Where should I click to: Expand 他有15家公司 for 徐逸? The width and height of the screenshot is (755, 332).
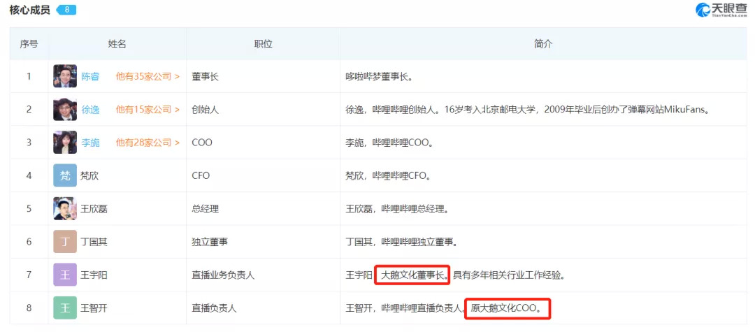pos(148,109)
